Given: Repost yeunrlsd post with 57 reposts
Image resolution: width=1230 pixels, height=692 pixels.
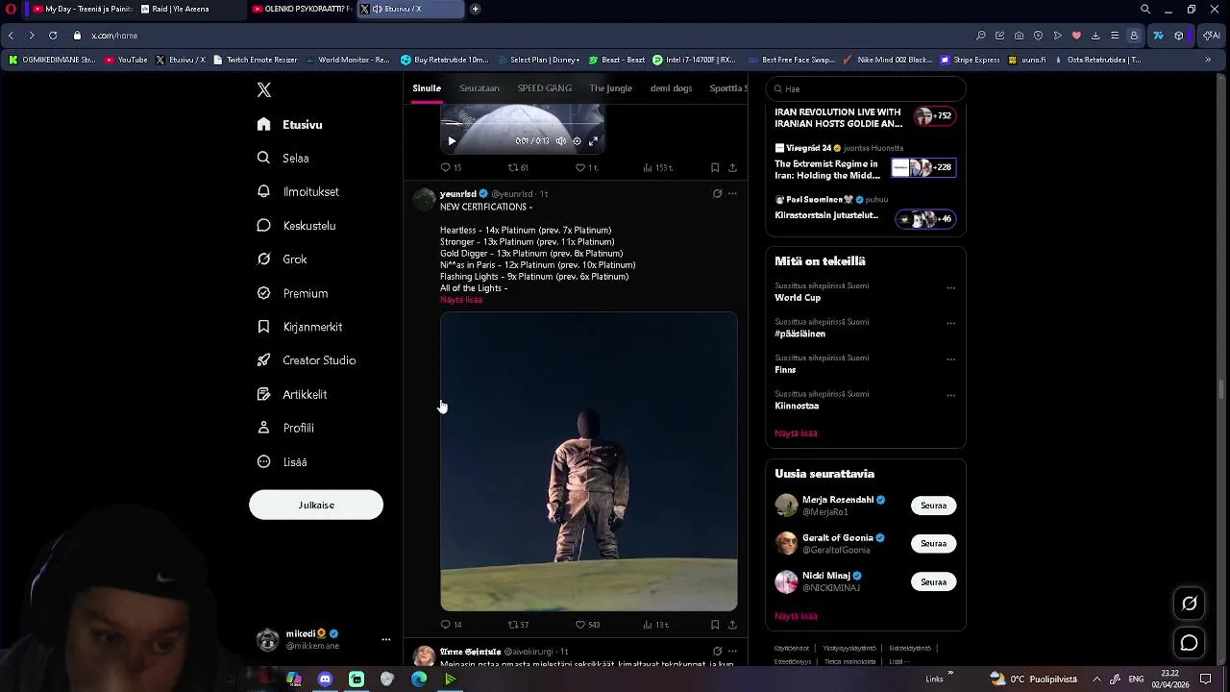Looking at the screenshot, I should (x=518, y=625).
